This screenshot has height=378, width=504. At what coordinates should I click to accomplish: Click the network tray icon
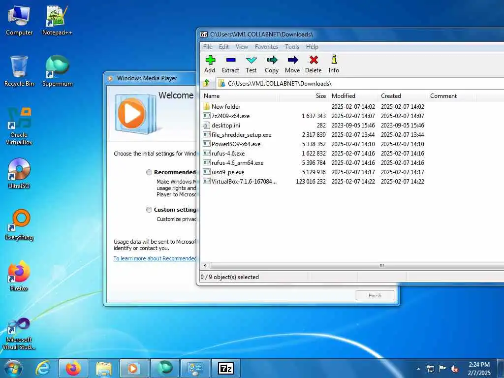point(430,369)
